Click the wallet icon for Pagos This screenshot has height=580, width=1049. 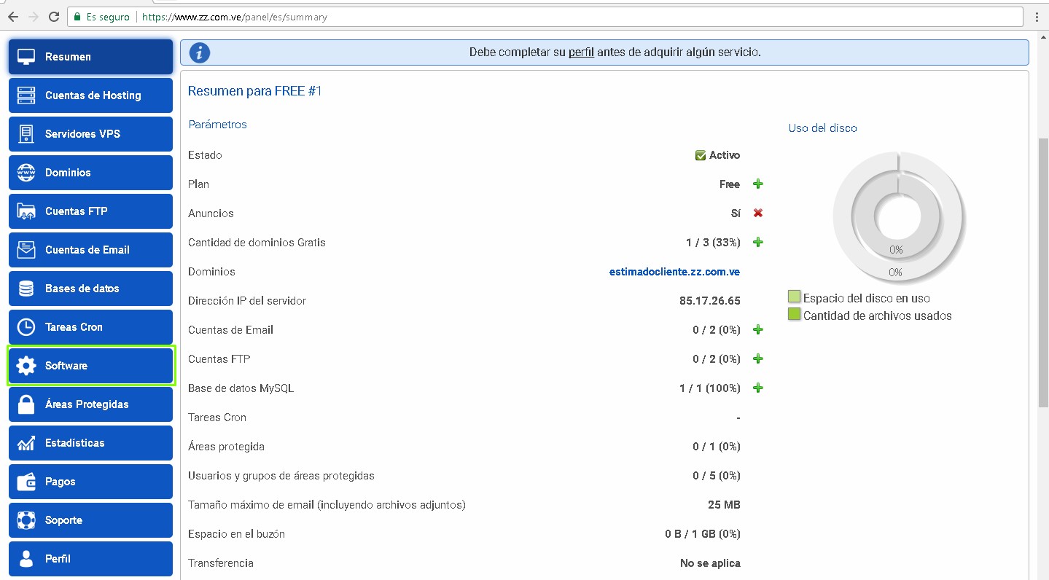pos(26,482)
